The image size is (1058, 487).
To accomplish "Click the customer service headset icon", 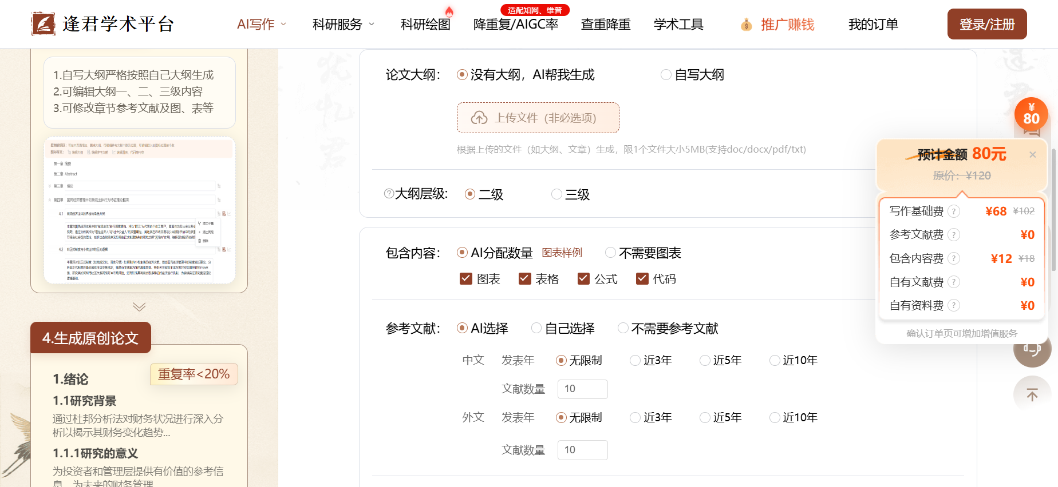I will [1032, 350].
